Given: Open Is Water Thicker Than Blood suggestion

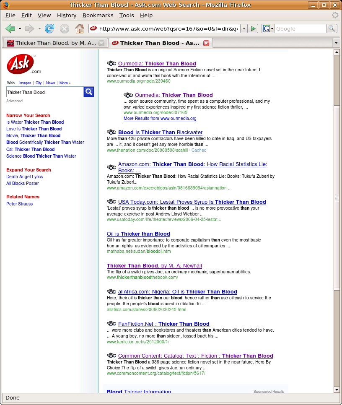Looking at the screenshot, I should (x=35, y=122).
